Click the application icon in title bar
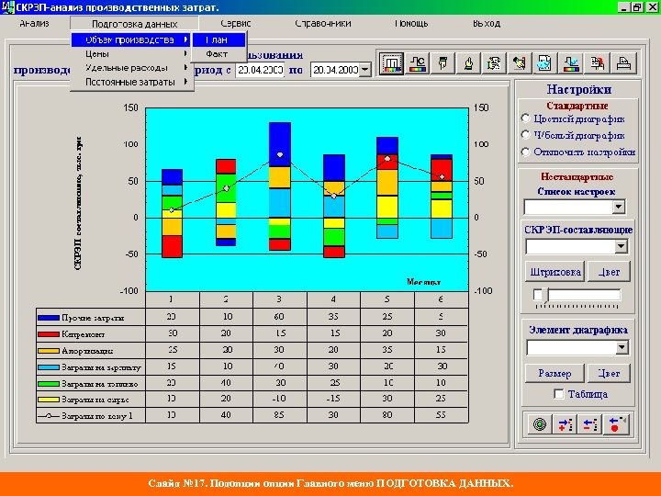This screenshot has height=496, width=661. 7,7
